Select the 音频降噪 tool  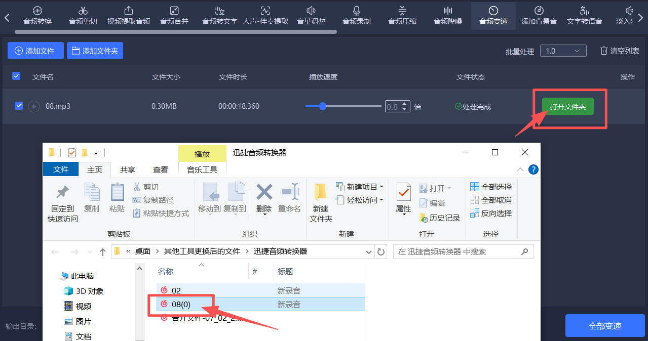(447, 15)
